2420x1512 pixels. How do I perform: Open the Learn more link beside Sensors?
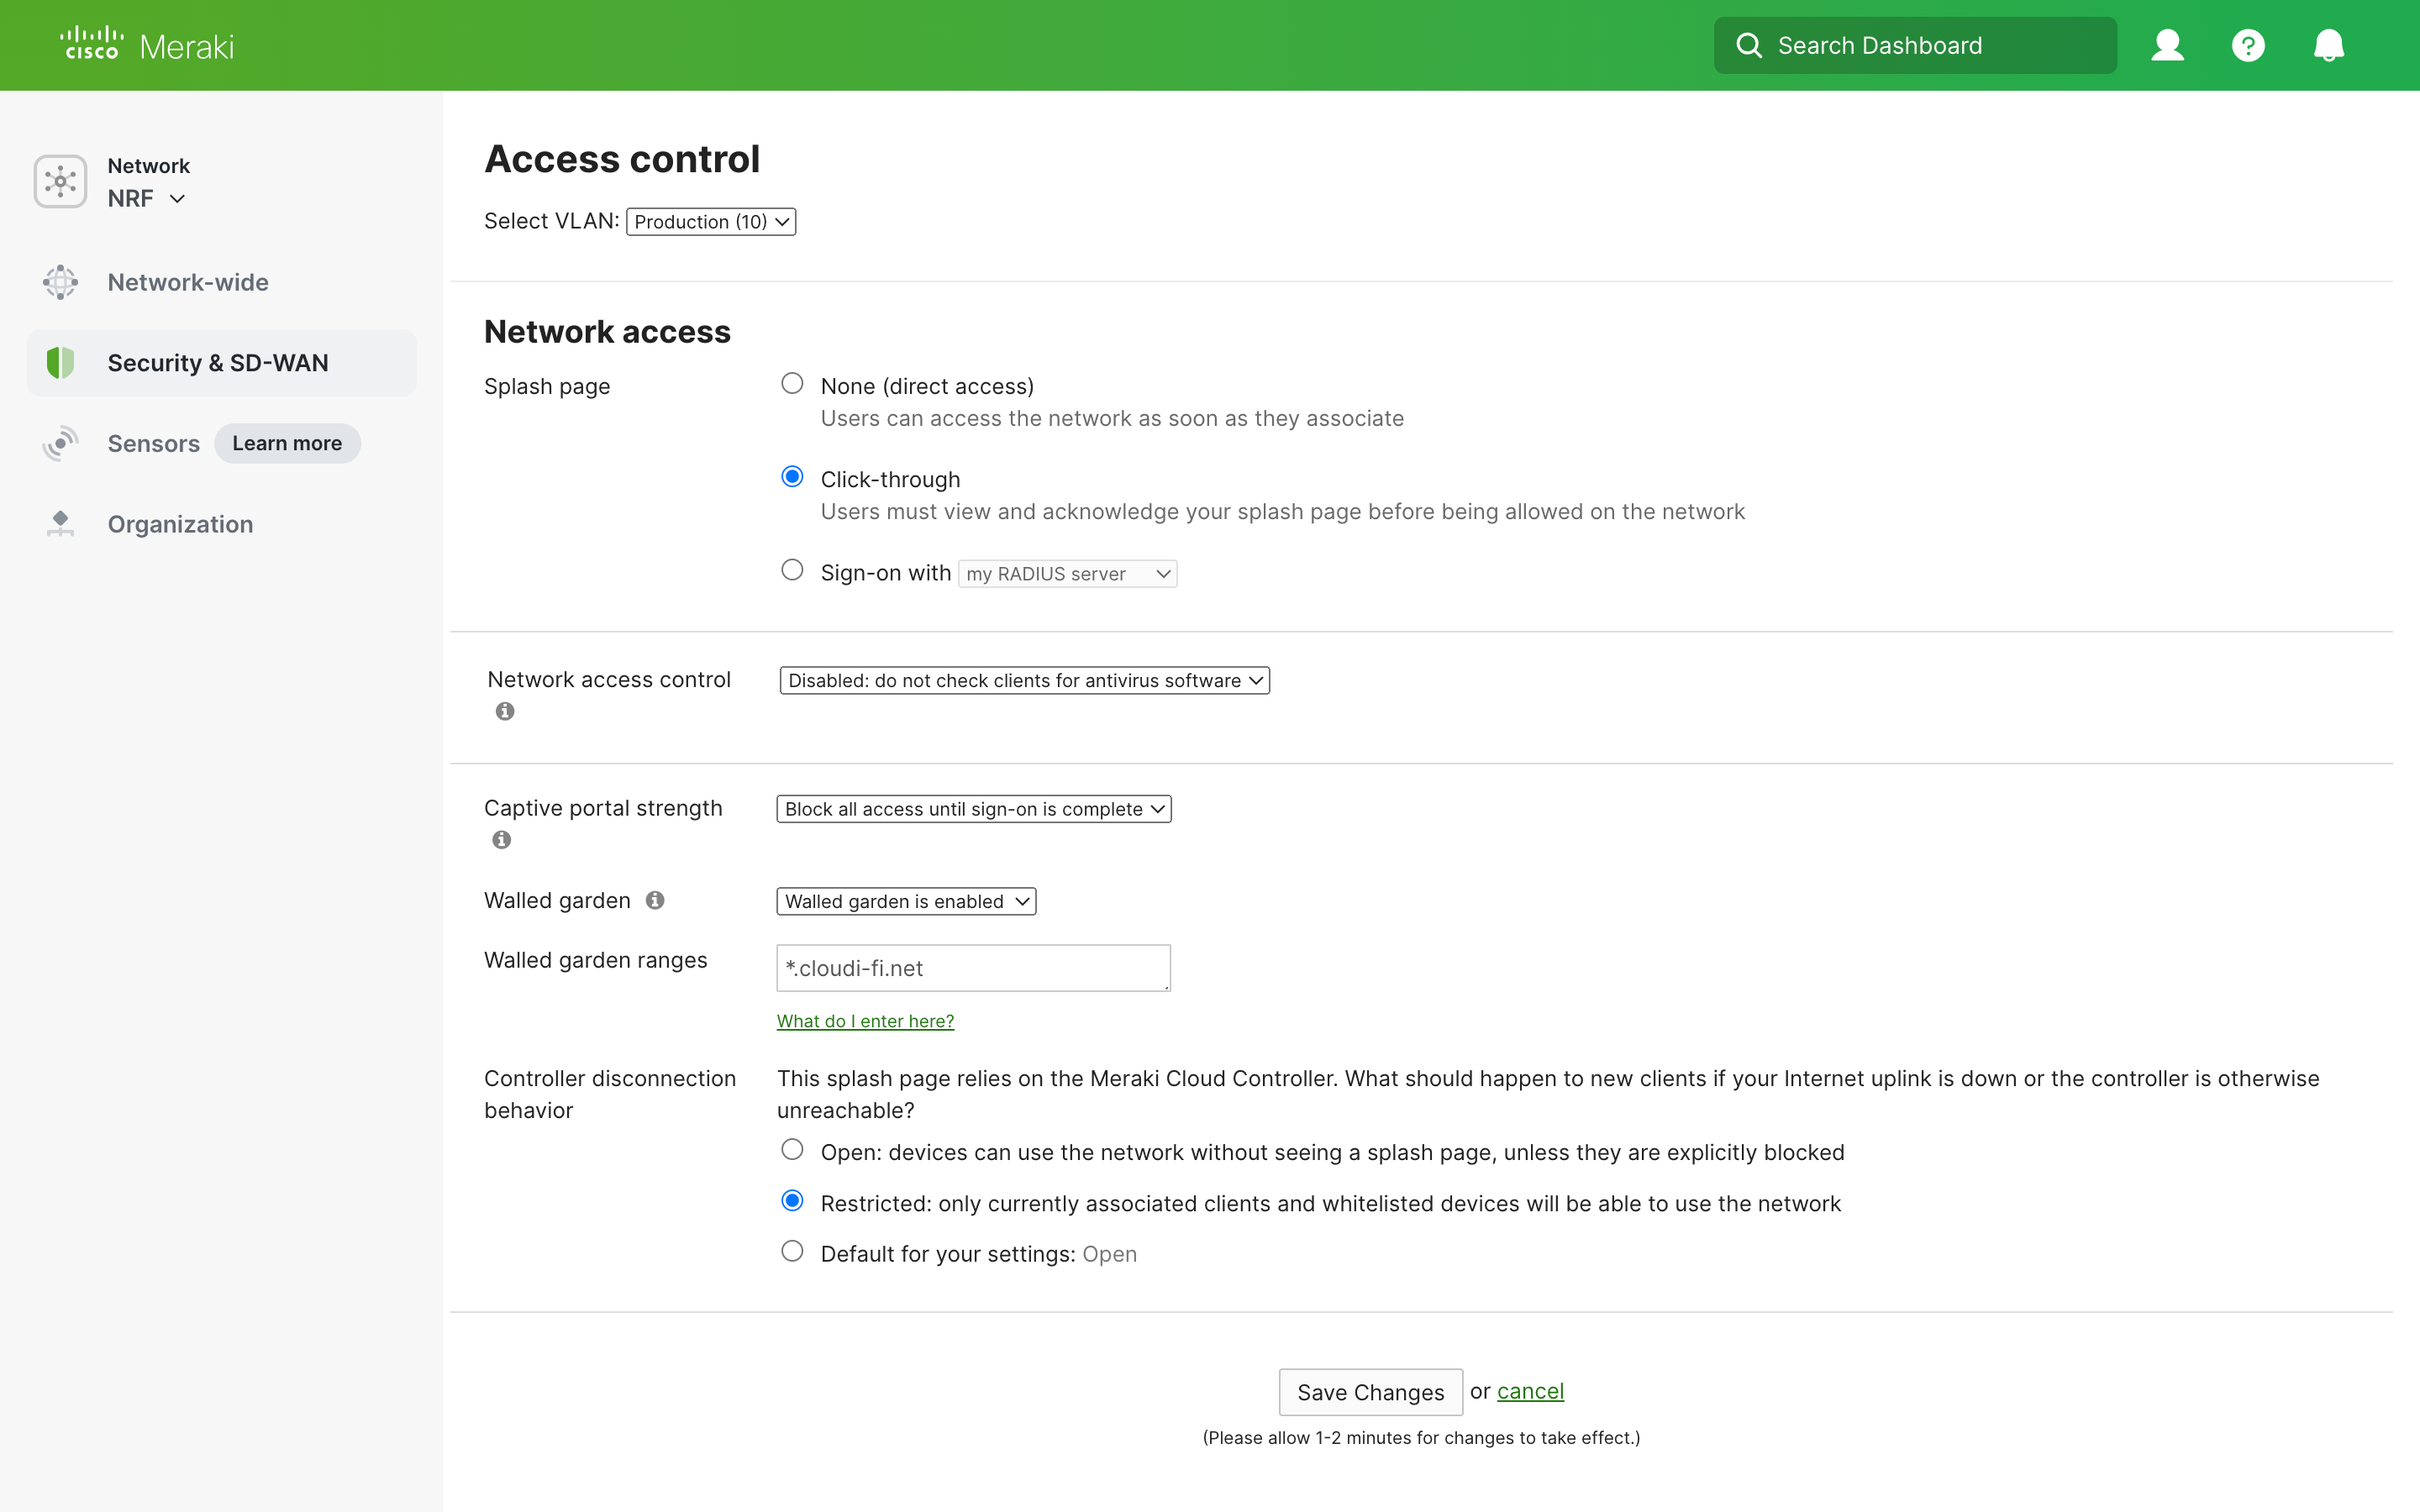click(287, 443)
